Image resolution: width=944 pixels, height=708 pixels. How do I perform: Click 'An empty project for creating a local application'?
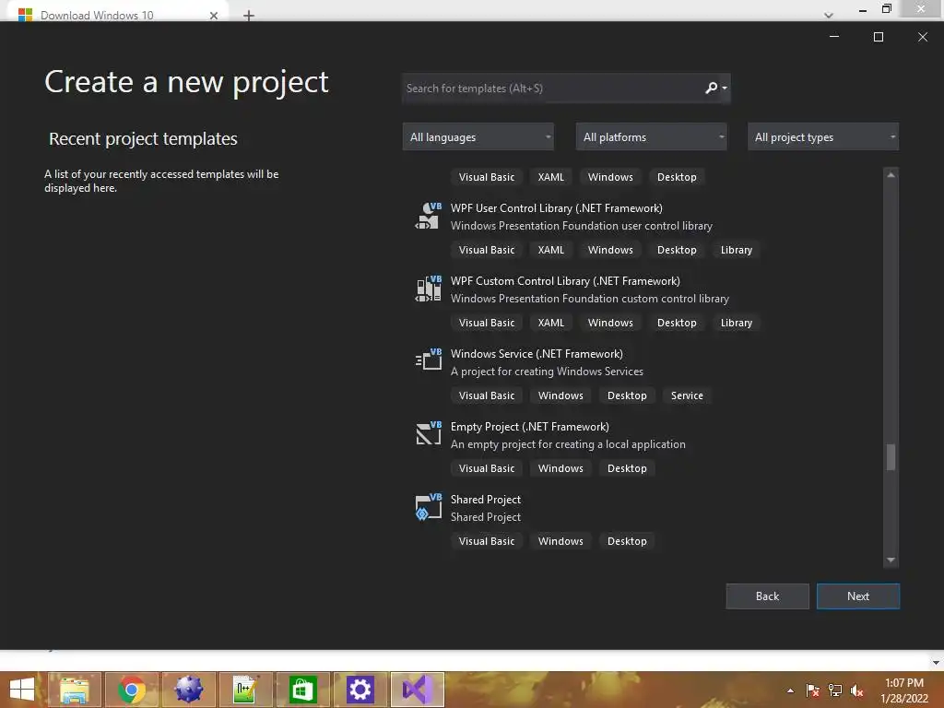click(568, 444)
